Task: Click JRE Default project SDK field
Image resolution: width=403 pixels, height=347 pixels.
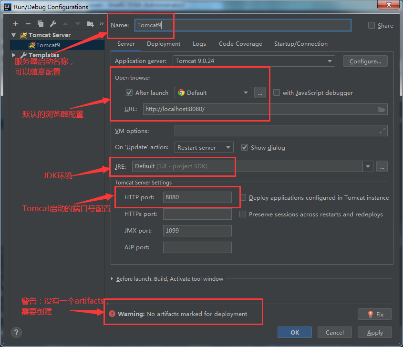Action: click(248, 166)
